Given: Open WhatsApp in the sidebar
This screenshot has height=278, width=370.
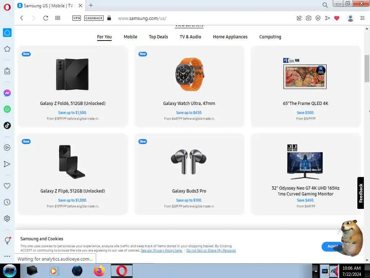Looking at the screenshot, I should point(7,109).
